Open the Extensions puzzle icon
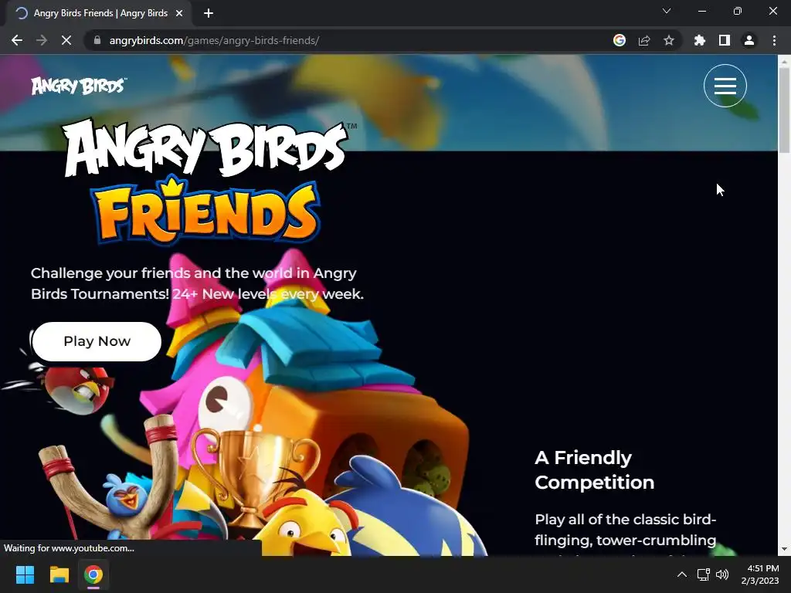This screenshot has height=593, width=791. (699, 40)
